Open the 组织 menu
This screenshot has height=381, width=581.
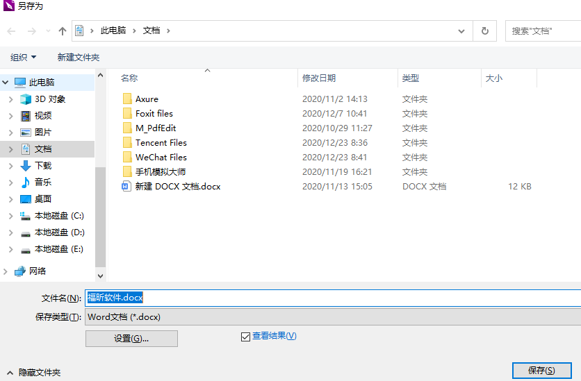pos(24,58)
